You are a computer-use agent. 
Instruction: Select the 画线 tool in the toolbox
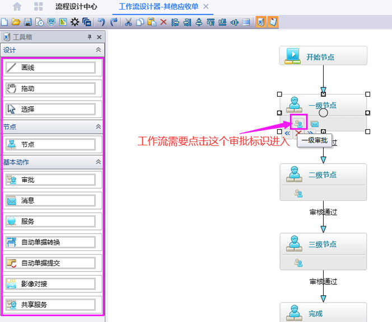click(50, 68)
